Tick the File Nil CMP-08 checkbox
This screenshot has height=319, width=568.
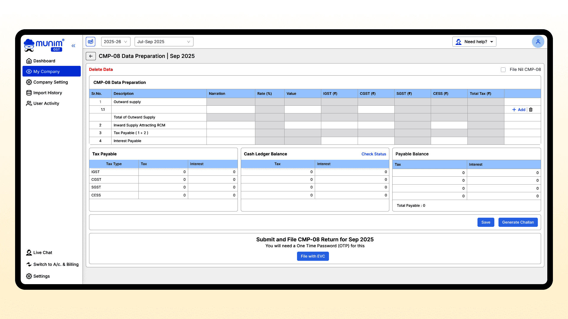coord(503,70)
